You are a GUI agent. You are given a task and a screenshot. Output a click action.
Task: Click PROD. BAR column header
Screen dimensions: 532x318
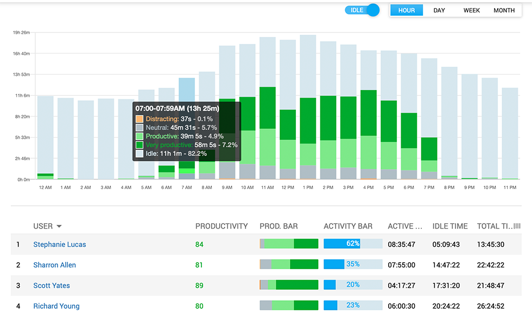[278, 226]
